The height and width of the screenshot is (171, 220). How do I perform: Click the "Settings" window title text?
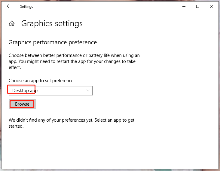pyautogui.click(x=26, y=7)
